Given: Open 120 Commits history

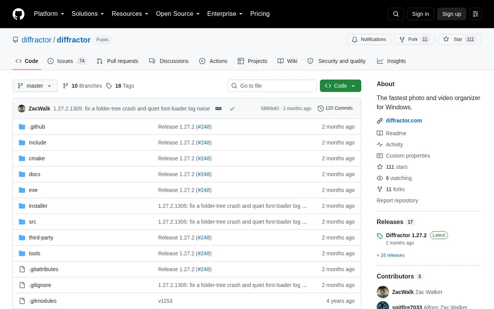Looking at the screenshot, I should pos(335,109).
